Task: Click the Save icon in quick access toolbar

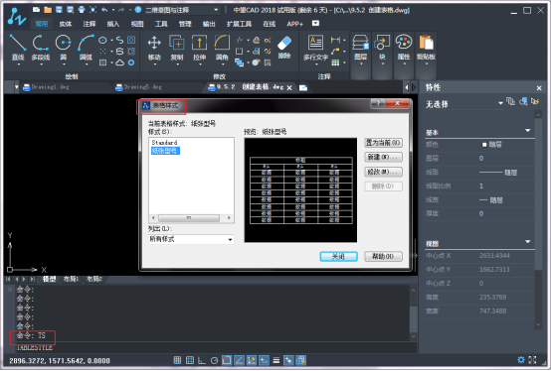Action: coord(59,10)
